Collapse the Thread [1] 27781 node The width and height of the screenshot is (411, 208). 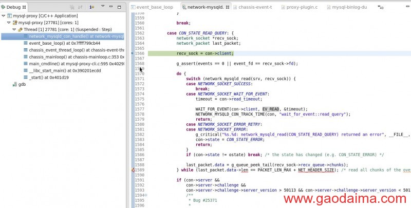[14, 29]
